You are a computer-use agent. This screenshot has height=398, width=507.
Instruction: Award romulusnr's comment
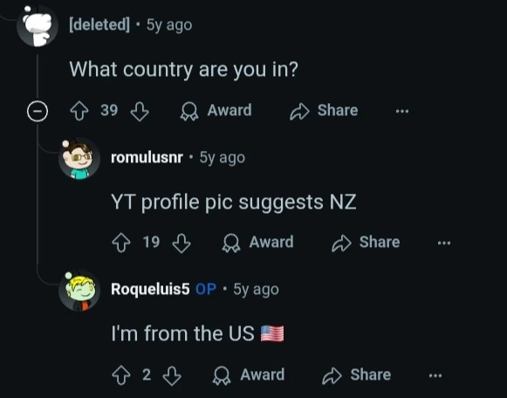[258, 243]
